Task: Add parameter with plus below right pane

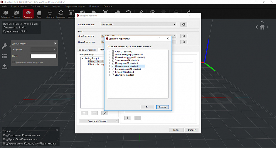Action: [127, 118]
